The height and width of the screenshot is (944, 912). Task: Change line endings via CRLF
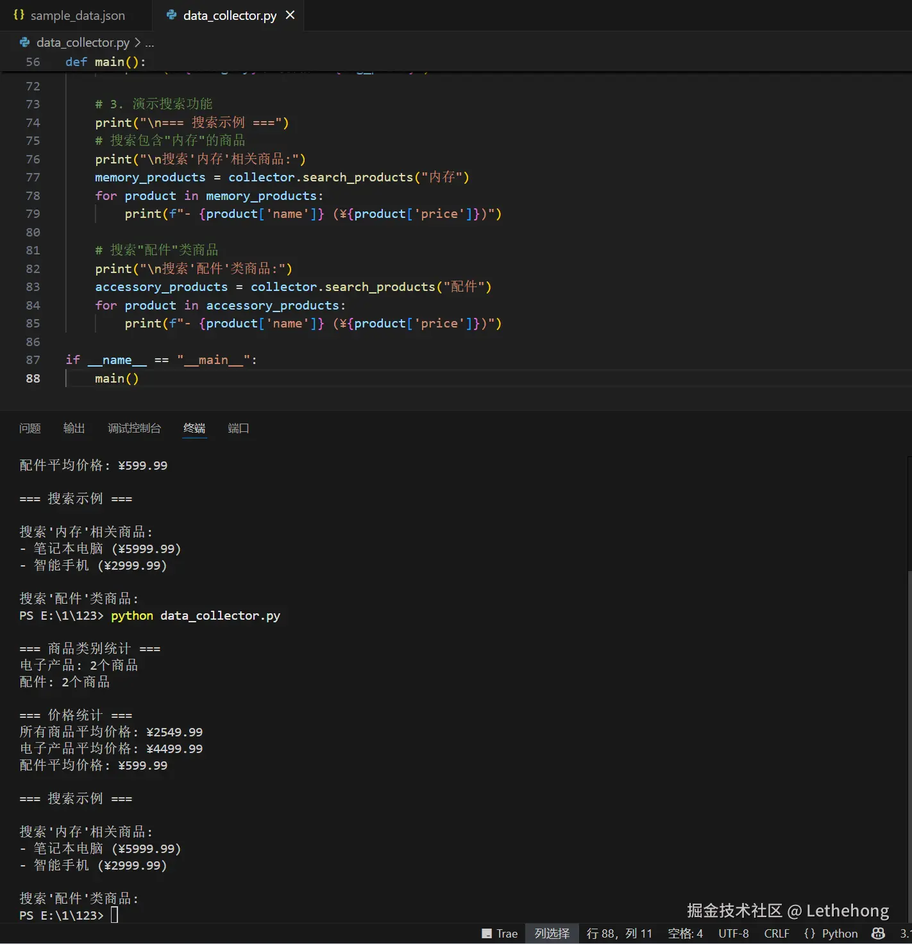point(777,934)
